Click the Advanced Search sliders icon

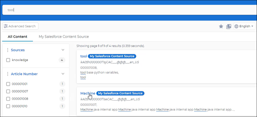6,26
